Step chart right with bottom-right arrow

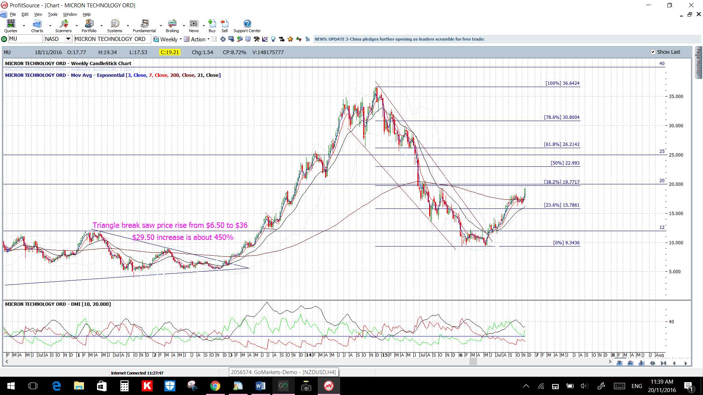tap(686, 363)
